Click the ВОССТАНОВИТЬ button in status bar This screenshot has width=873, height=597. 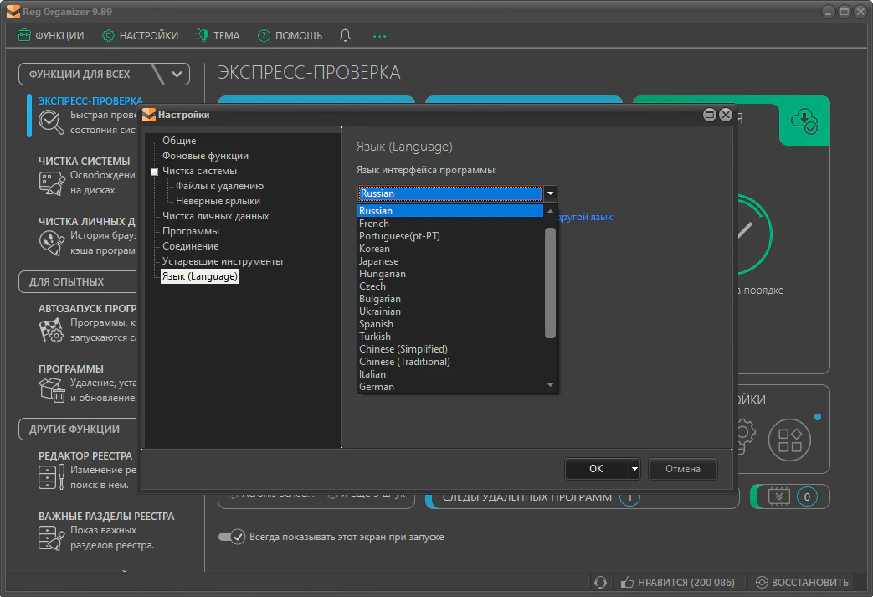coord(802,583)
